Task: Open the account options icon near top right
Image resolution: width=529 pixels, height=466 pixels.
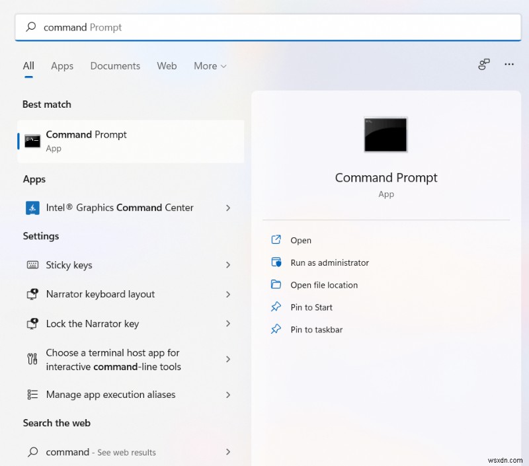Action: 483,64
